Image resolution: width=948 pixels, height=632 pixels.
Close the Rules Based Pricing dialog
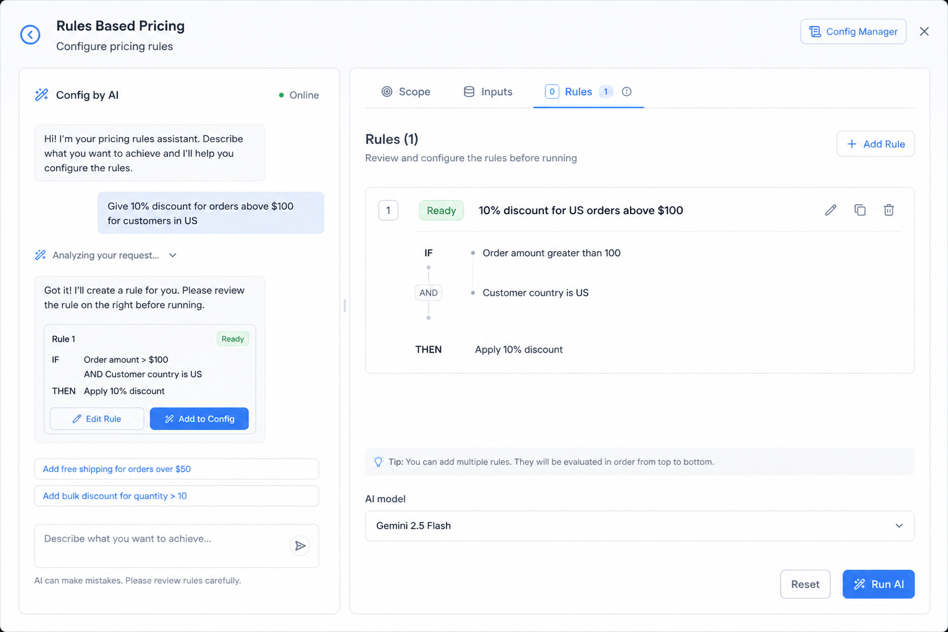(924, 31)
